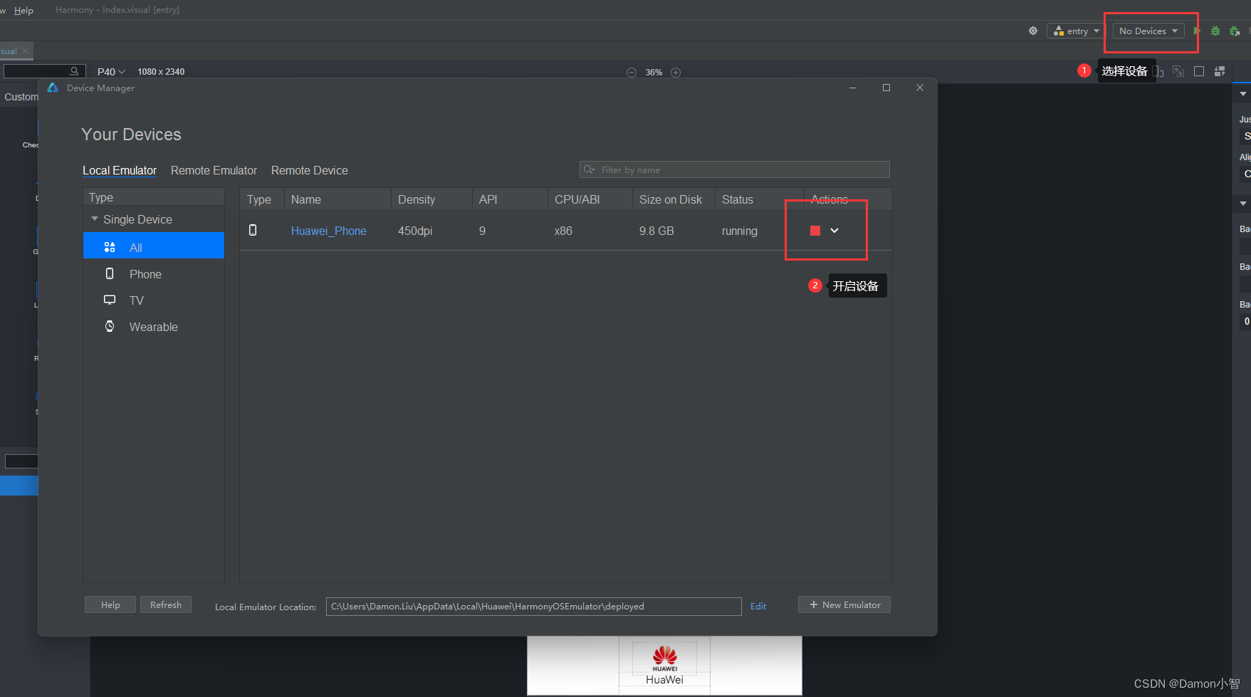Click the New Emulator button

click(x=844, y=604)
